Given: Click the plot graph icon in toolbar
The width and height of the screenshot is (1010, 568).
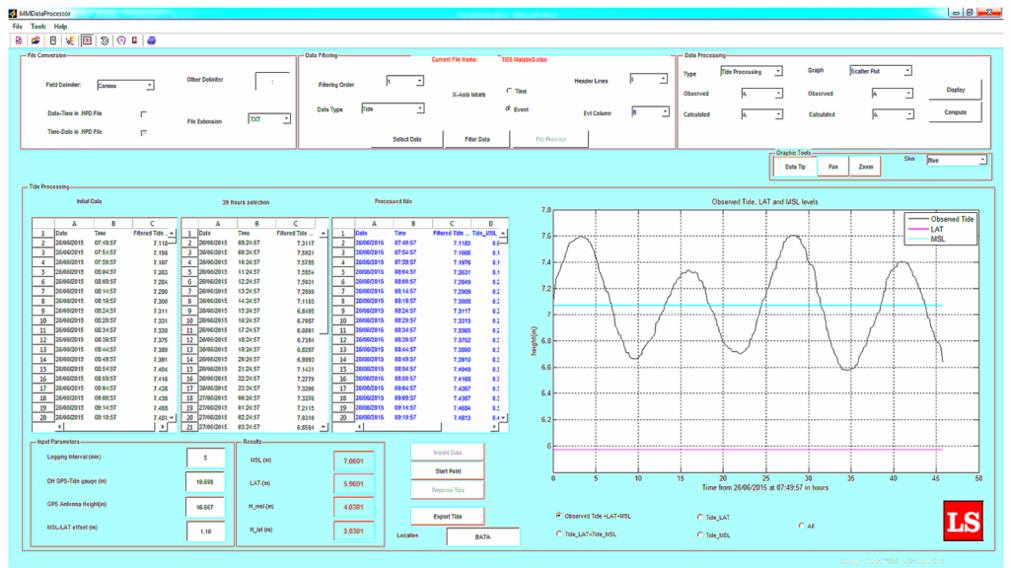Looking at the screenshot, I should 70,40.
